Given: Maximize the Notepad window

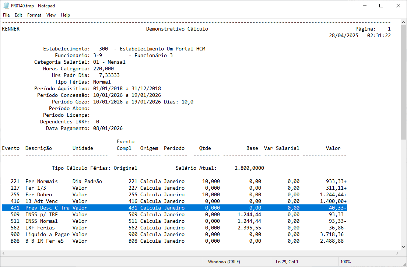Looking at the screenshot, I should click(x=381, y=6).
